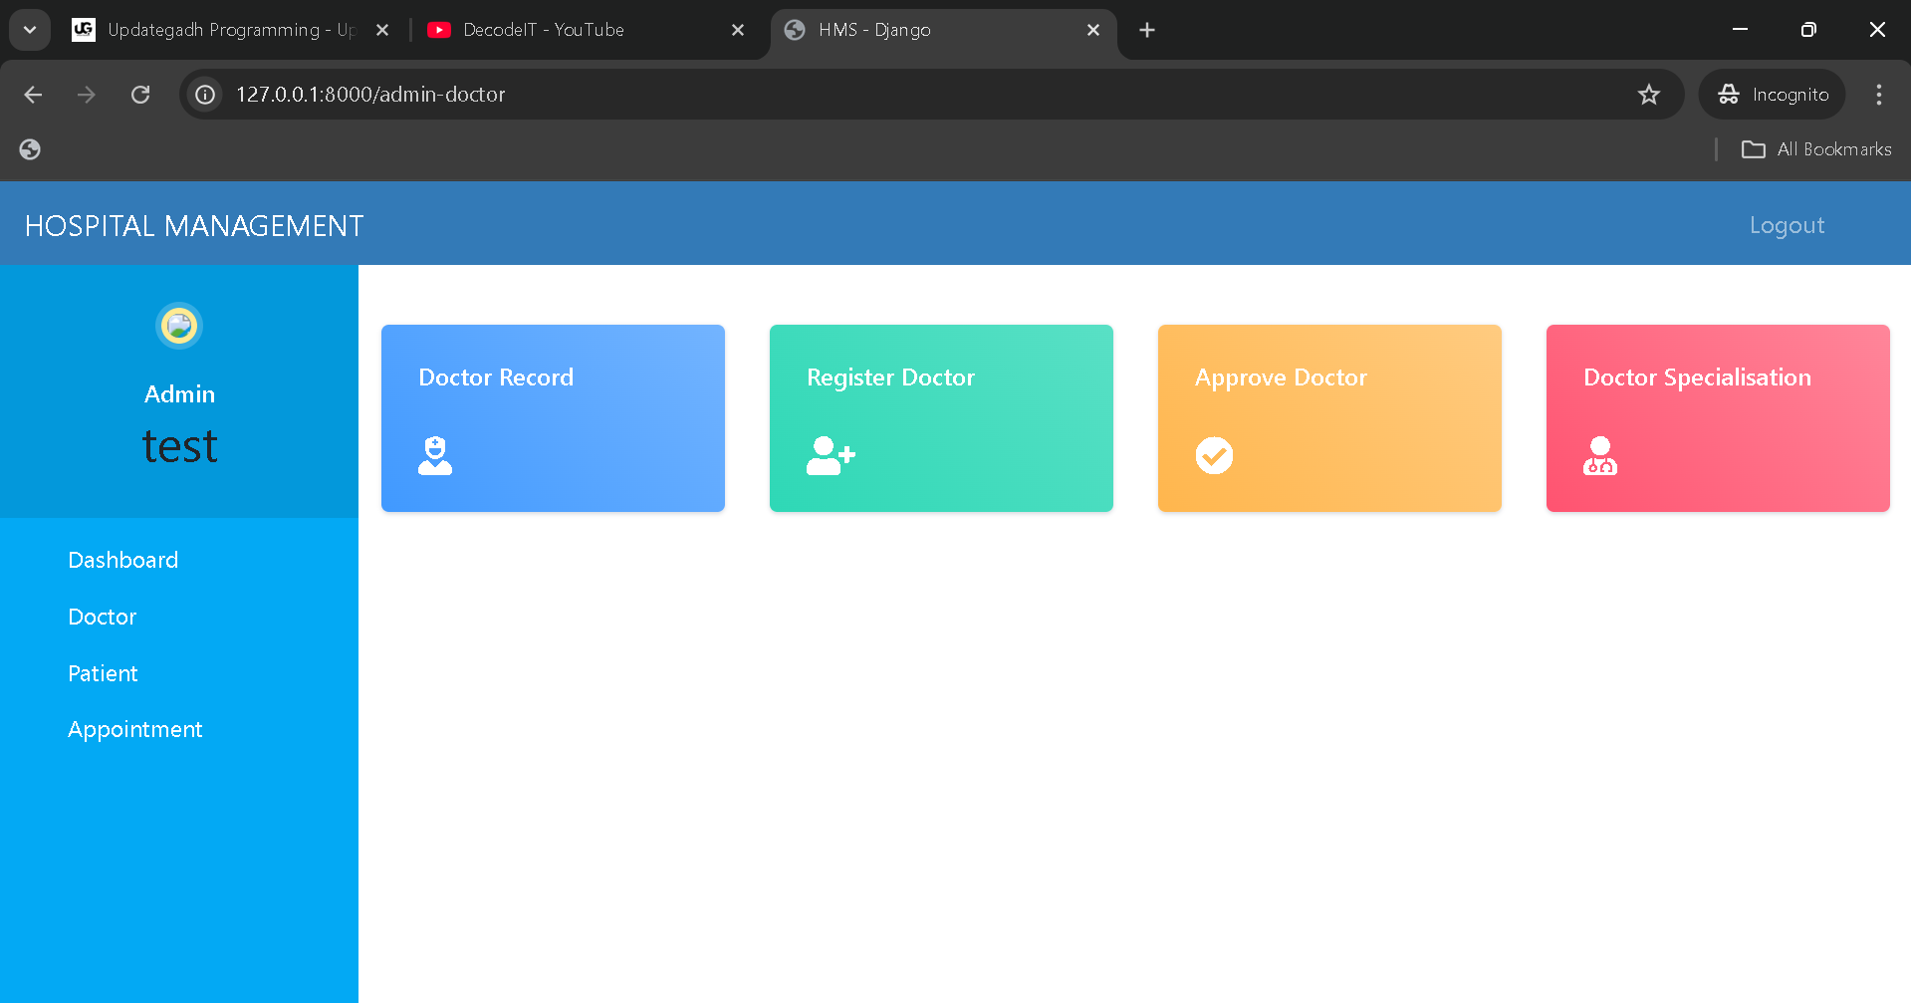Click the add-user icon in Register Doctor card

point(831,455)
